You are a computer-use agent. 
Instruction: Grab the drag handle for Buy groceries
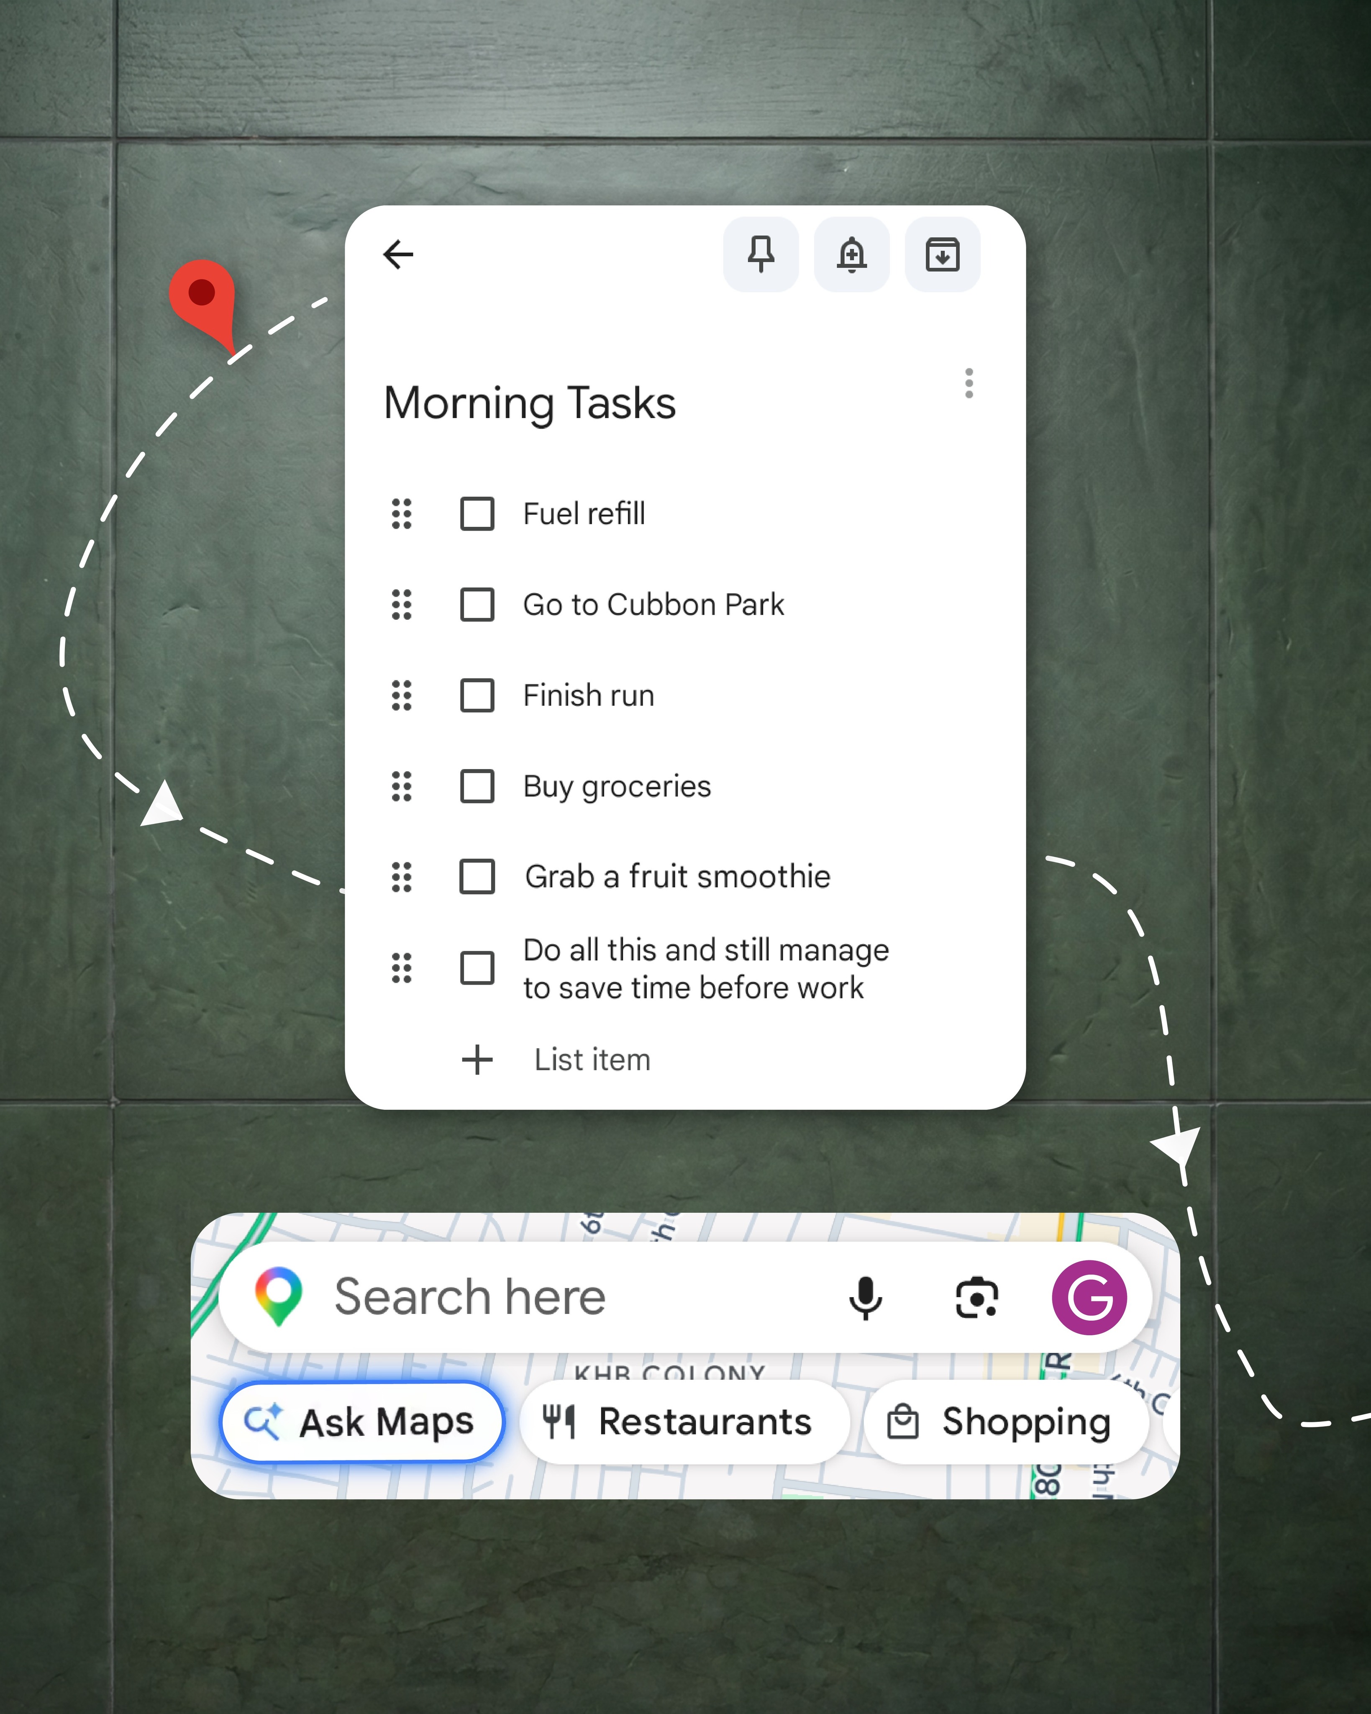402,786
